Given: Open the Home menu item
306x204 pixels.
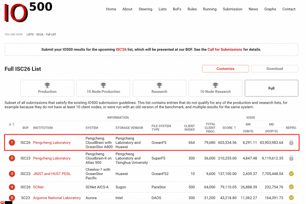Looking at the screenshot, I should [111, 9].
